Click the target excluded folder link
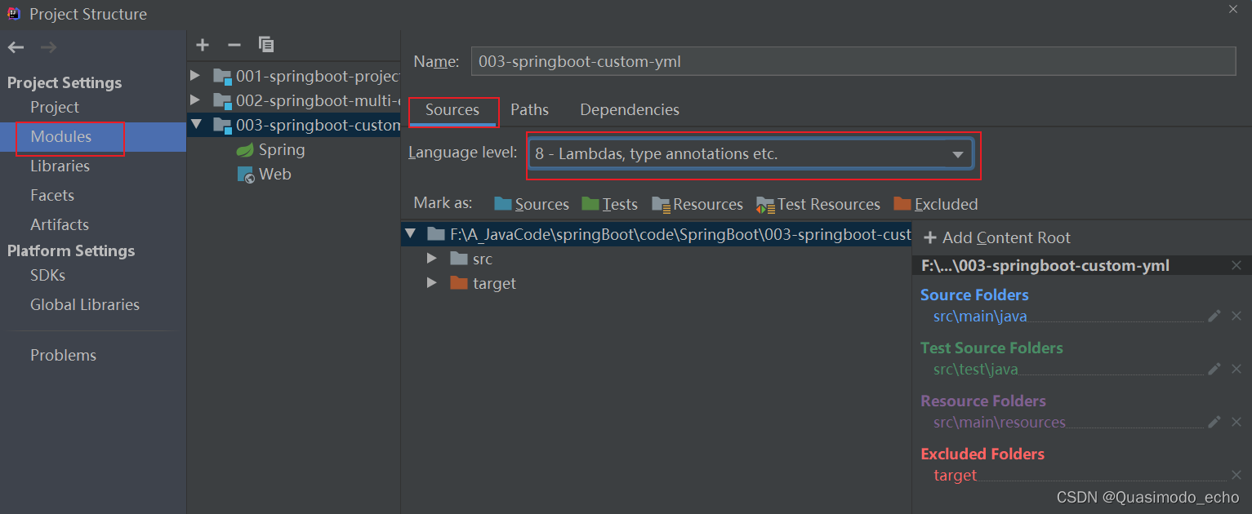The image size is (1252, 514). pyautogui.click(x=955, y=476)
